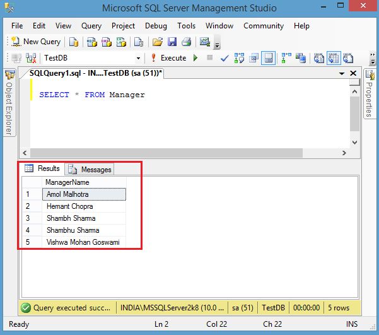Expand the standard toolbar overflow options
This screenshot has width=379, height=335.
pyautogui.click(x=217, y=43)
